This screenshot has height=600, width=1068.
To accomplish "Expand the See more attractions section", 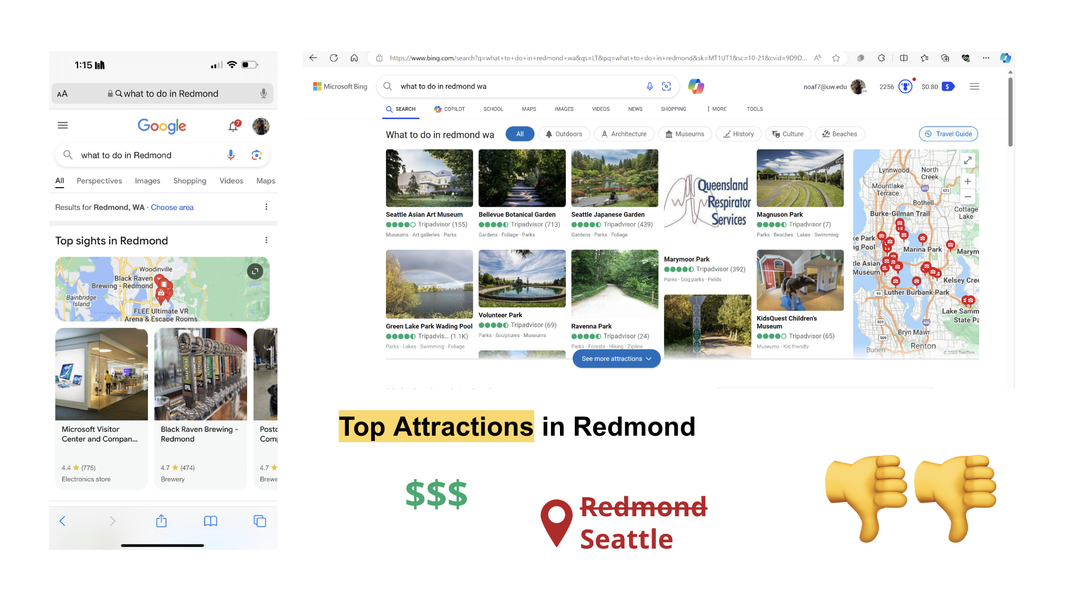I will point(616,359).
